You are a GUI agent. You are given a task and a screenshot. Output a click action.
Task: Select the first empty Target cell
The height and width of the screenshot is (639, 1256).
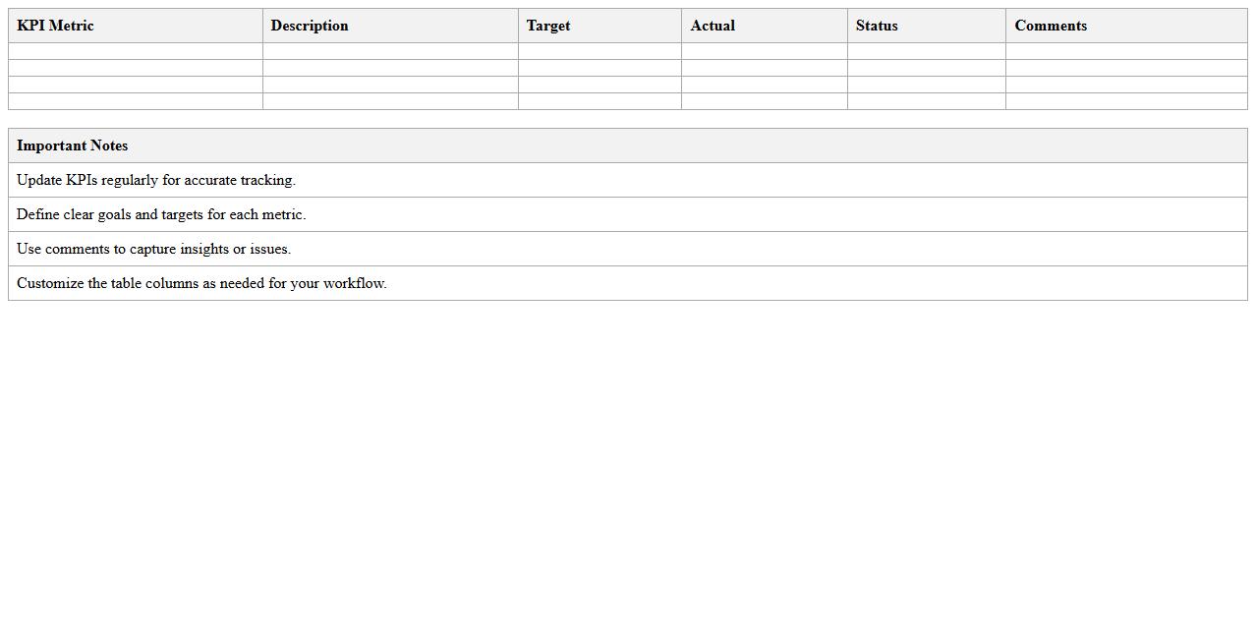pos(599,51)
